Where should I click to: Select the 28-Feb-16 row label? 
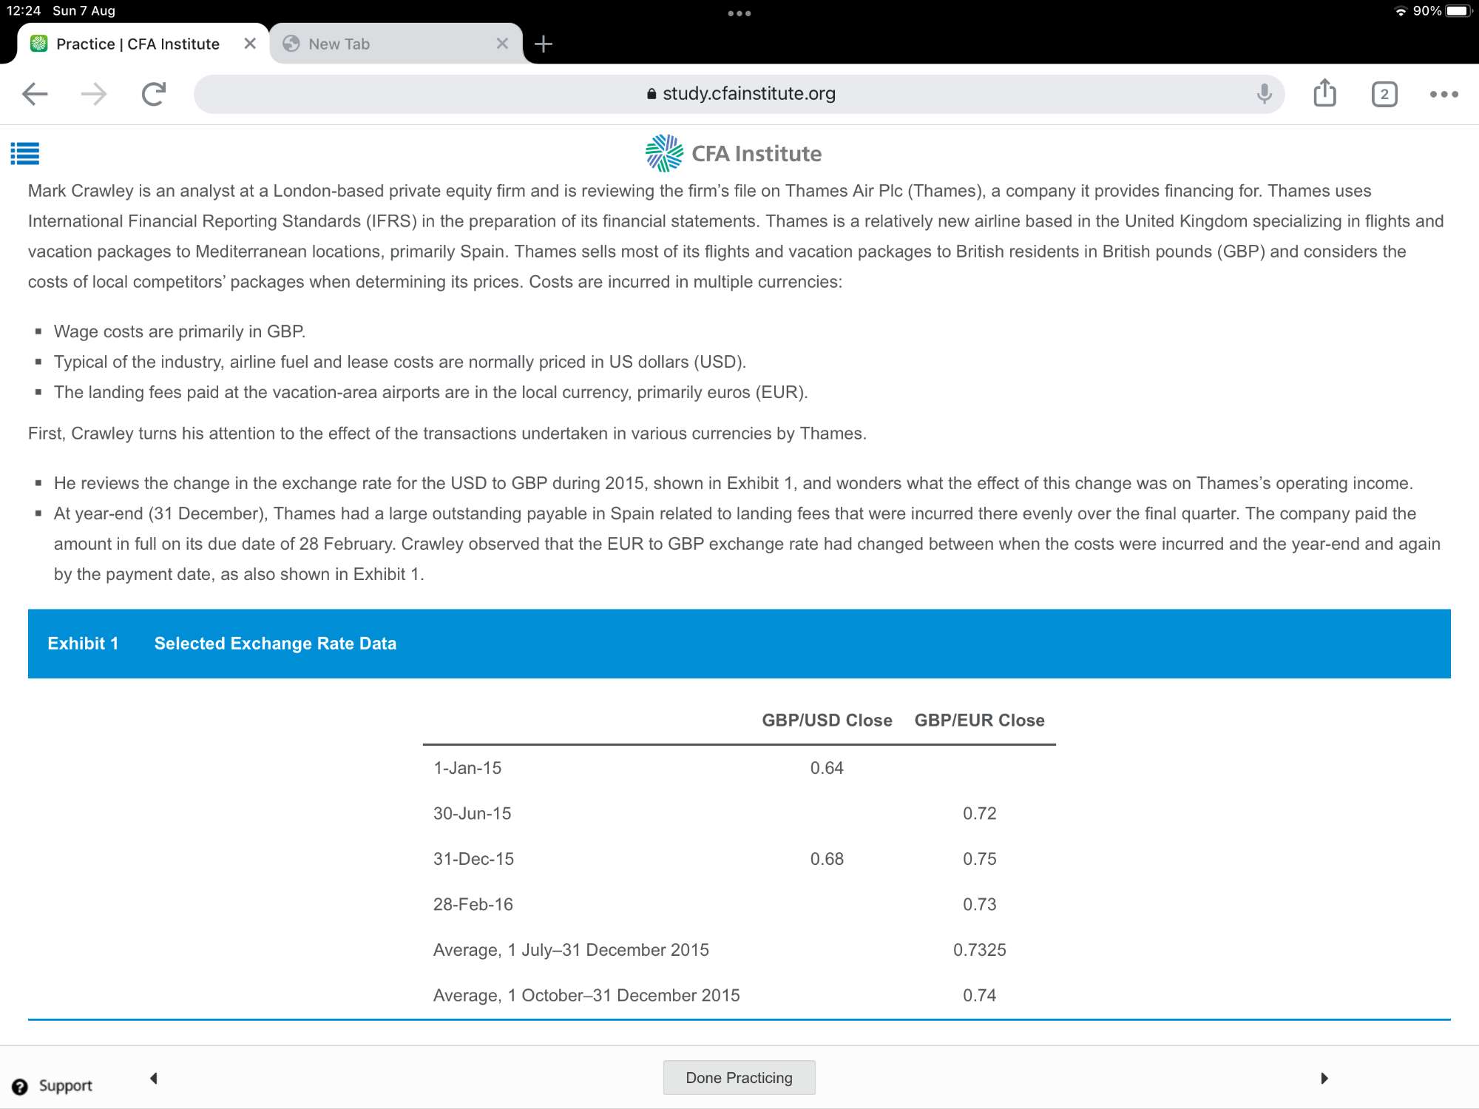[x=473, y=904]
